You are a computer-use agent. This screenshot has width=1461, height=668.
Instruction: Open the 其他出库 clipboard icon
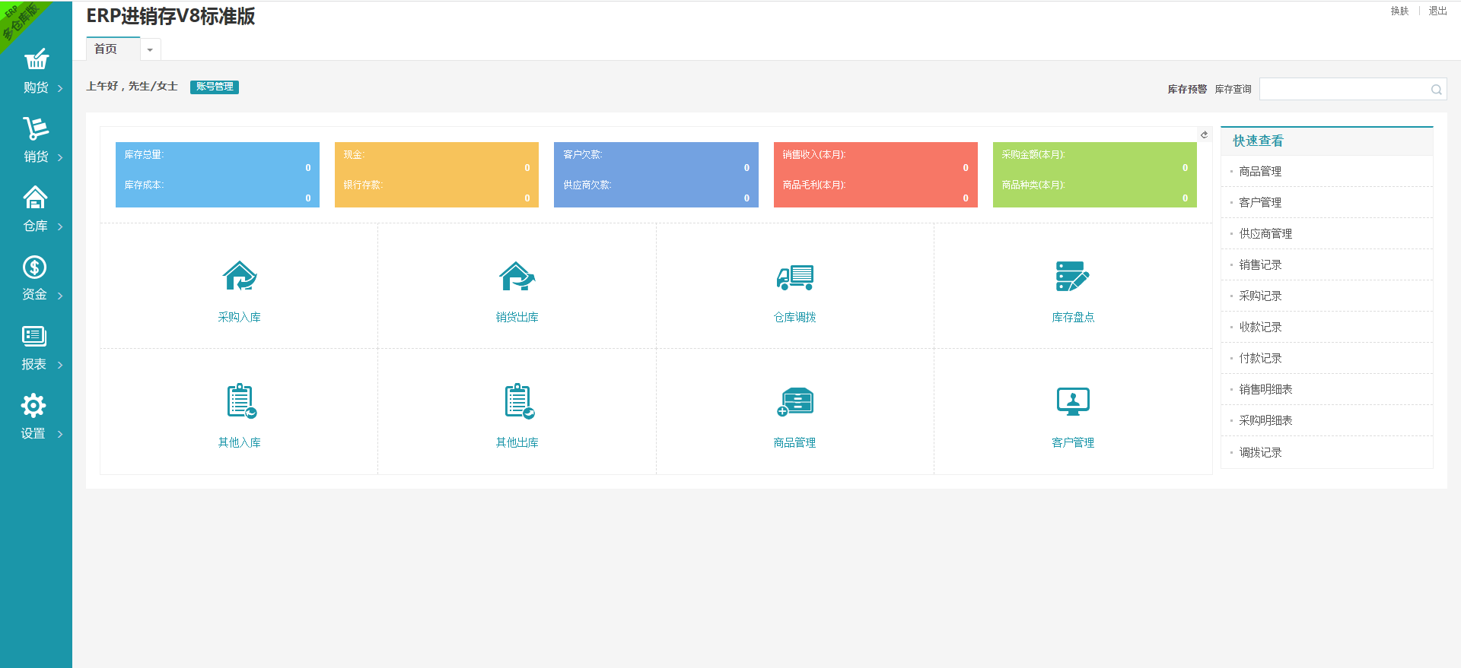519,401
